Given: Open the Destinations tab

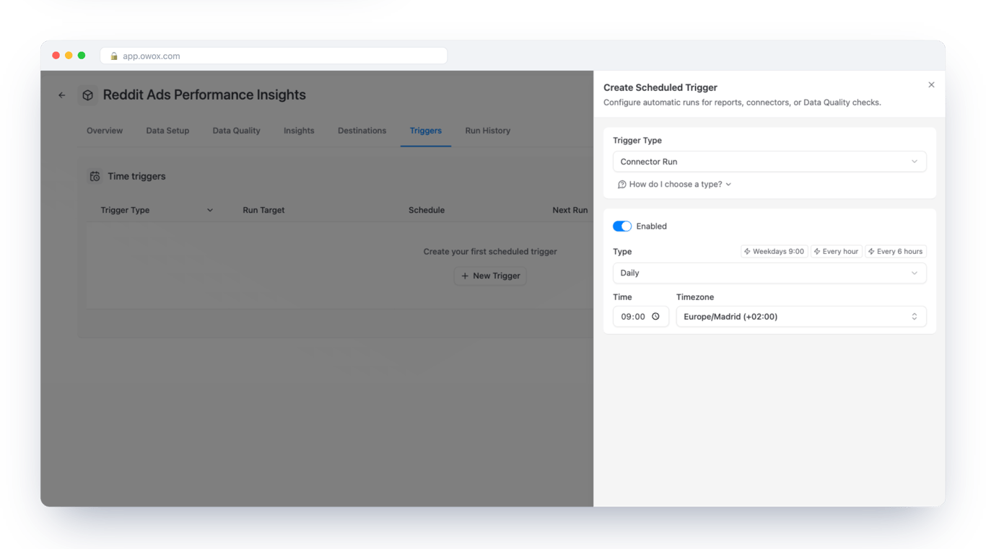Looking at the screenshot, I should pos(362,131).
